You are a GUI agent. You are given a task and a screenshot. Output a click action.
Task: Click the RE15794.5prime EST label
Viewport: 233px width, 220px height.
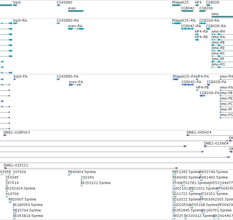[27, 210]
